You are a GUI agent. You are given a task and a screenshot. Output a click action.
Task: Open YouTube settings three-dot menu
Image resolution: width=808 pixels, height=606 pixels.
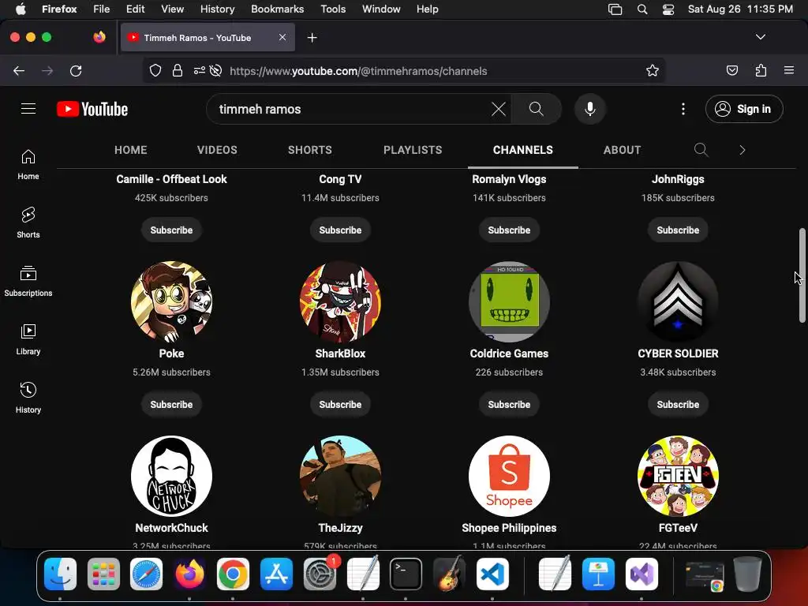pyautogui.click(x=683, y=109)
